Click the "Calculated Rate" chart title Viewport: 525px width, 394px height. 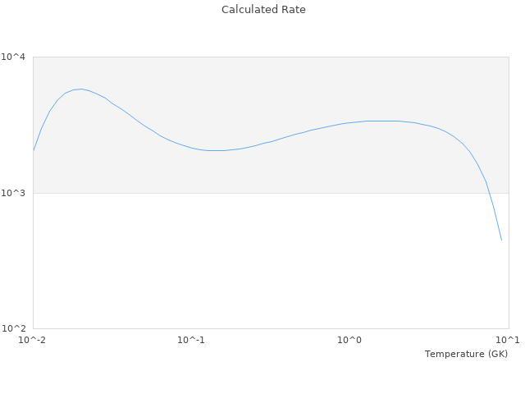tap(263, 10)
